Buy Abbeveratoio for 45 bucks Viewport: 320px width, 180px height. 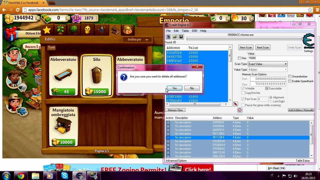tap(63, 92)
